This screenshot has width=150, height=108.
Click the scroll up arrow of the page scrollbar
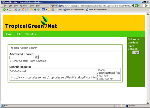tap(148, 14)
